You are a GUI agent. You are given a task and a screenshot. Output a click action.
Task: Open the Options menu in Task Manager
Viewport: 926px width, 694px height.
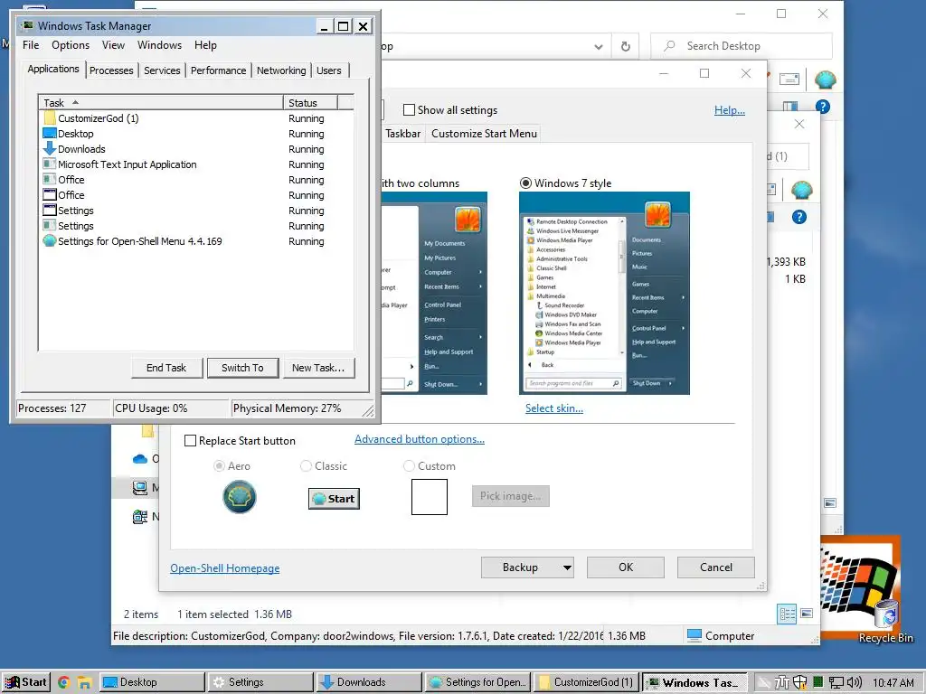click(71, 45)
